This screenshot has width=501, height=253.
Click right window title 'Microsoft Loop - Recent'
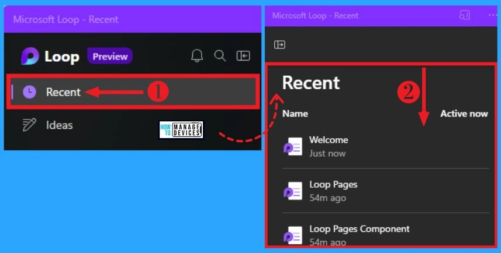(x=315, y=16)
